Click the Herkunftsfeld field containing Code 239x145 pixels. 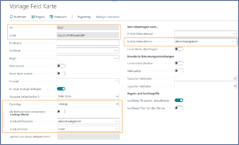tap(85, 129)
